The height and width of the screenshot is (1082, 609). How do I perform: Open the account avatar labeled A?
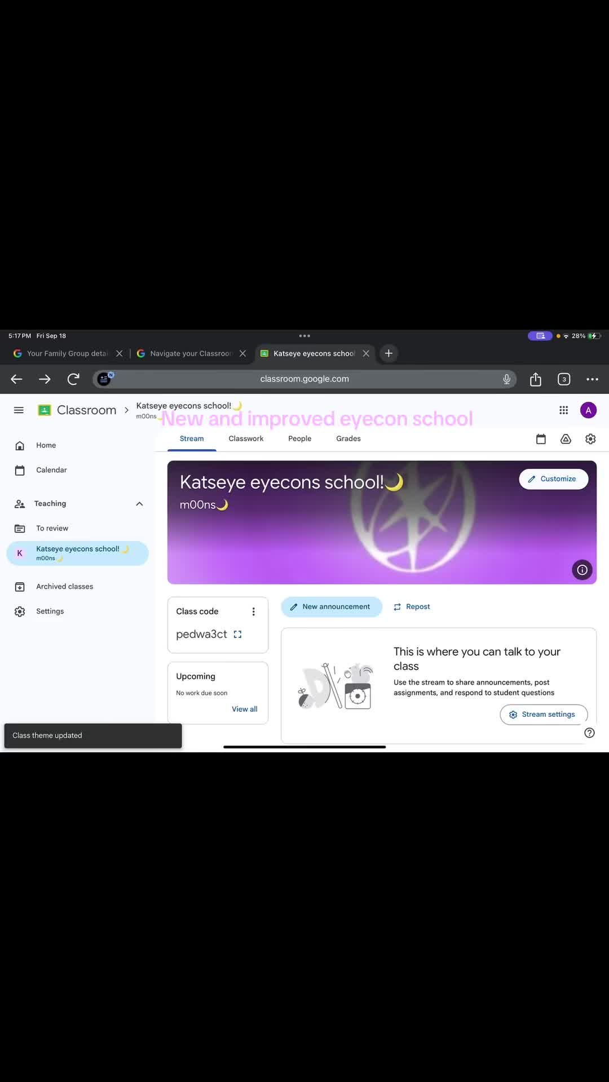point(588,410)
